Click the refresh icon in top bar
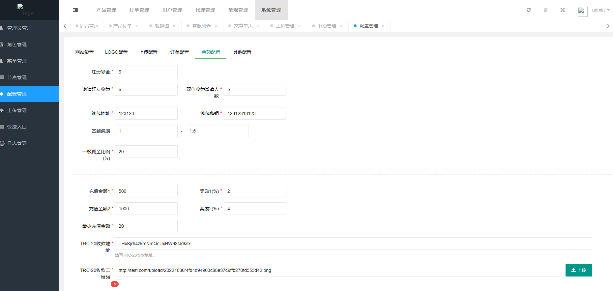The width and height of the screenshot is (613, 291). 529,10
